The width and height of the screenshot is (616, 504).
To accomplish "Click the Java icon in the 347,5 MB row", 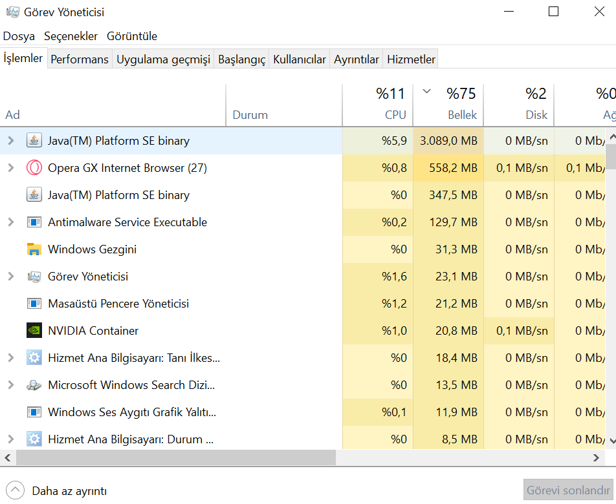I will point(34,195).
